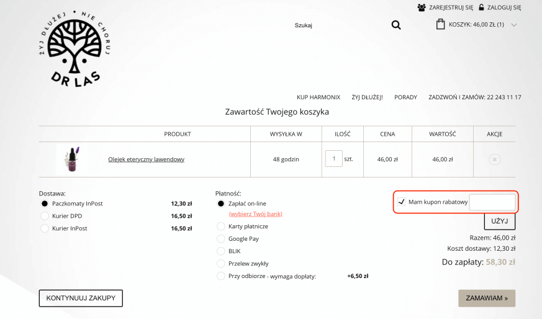Click the CENA column header
The height and width of the screenshot is (319, 542).
click(387, 134)
